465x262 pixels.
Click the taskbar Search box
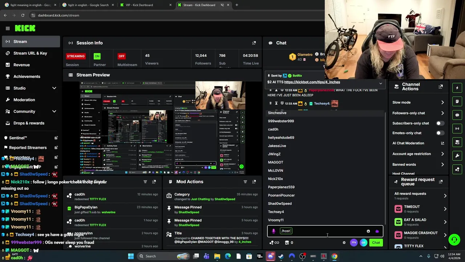164,256
